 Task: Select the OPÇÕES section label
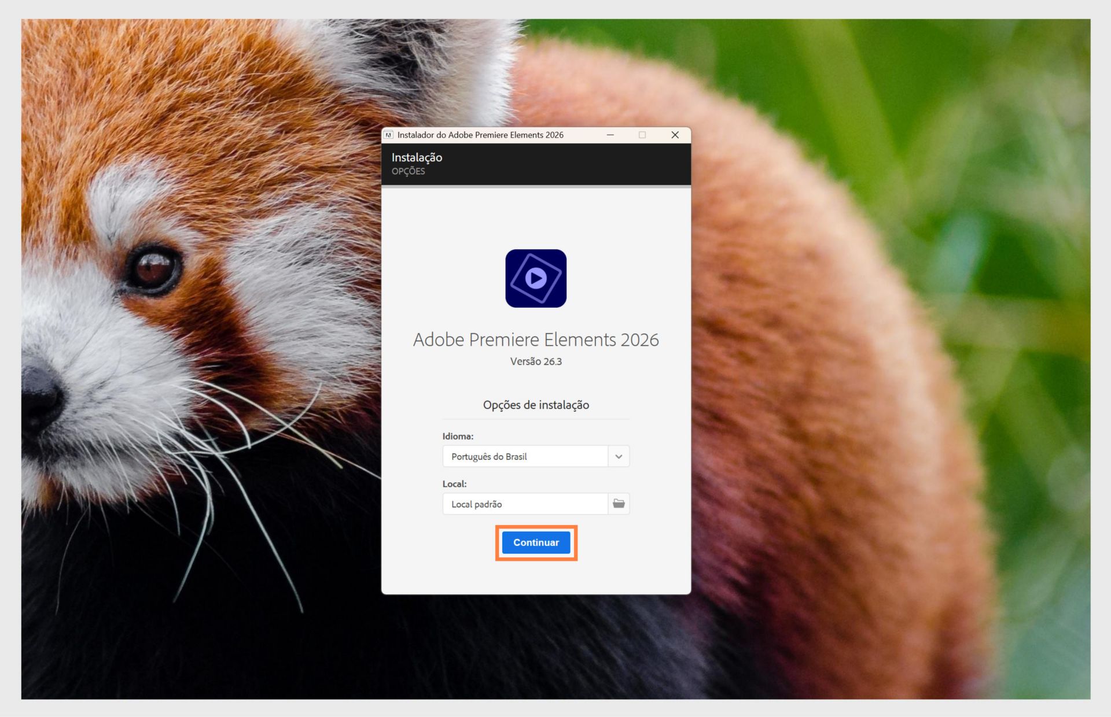click(409, 171)
